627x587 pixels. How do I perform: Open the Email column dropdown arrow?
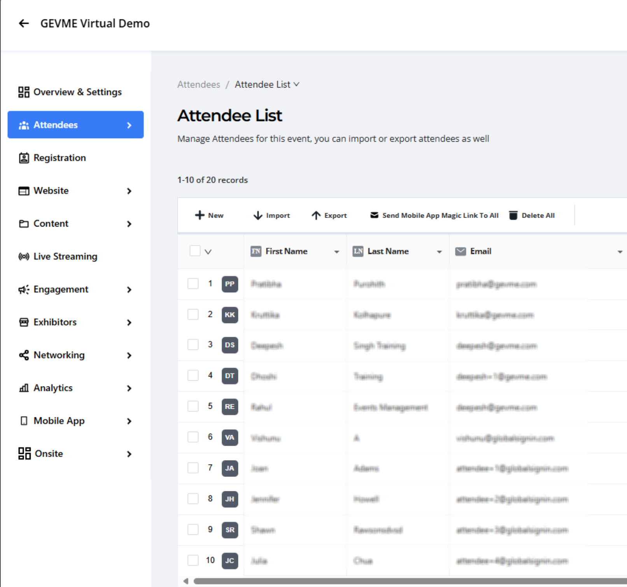point(620,252)
